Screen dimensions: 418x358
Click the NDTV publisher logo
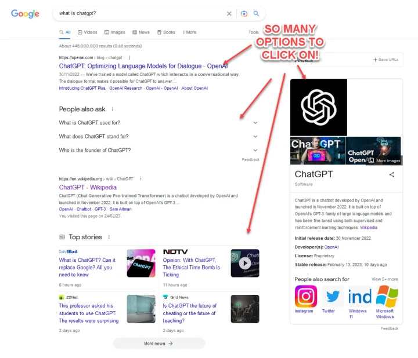[x=175, y=251]
